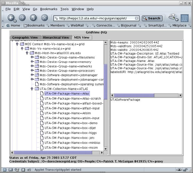Click the Search button
The image size is (193, 173).
152,18
